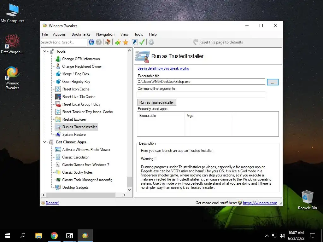Select the DataWagon desktop shortcut
This screenshot has width=323, height=242.
click(12, 44)
